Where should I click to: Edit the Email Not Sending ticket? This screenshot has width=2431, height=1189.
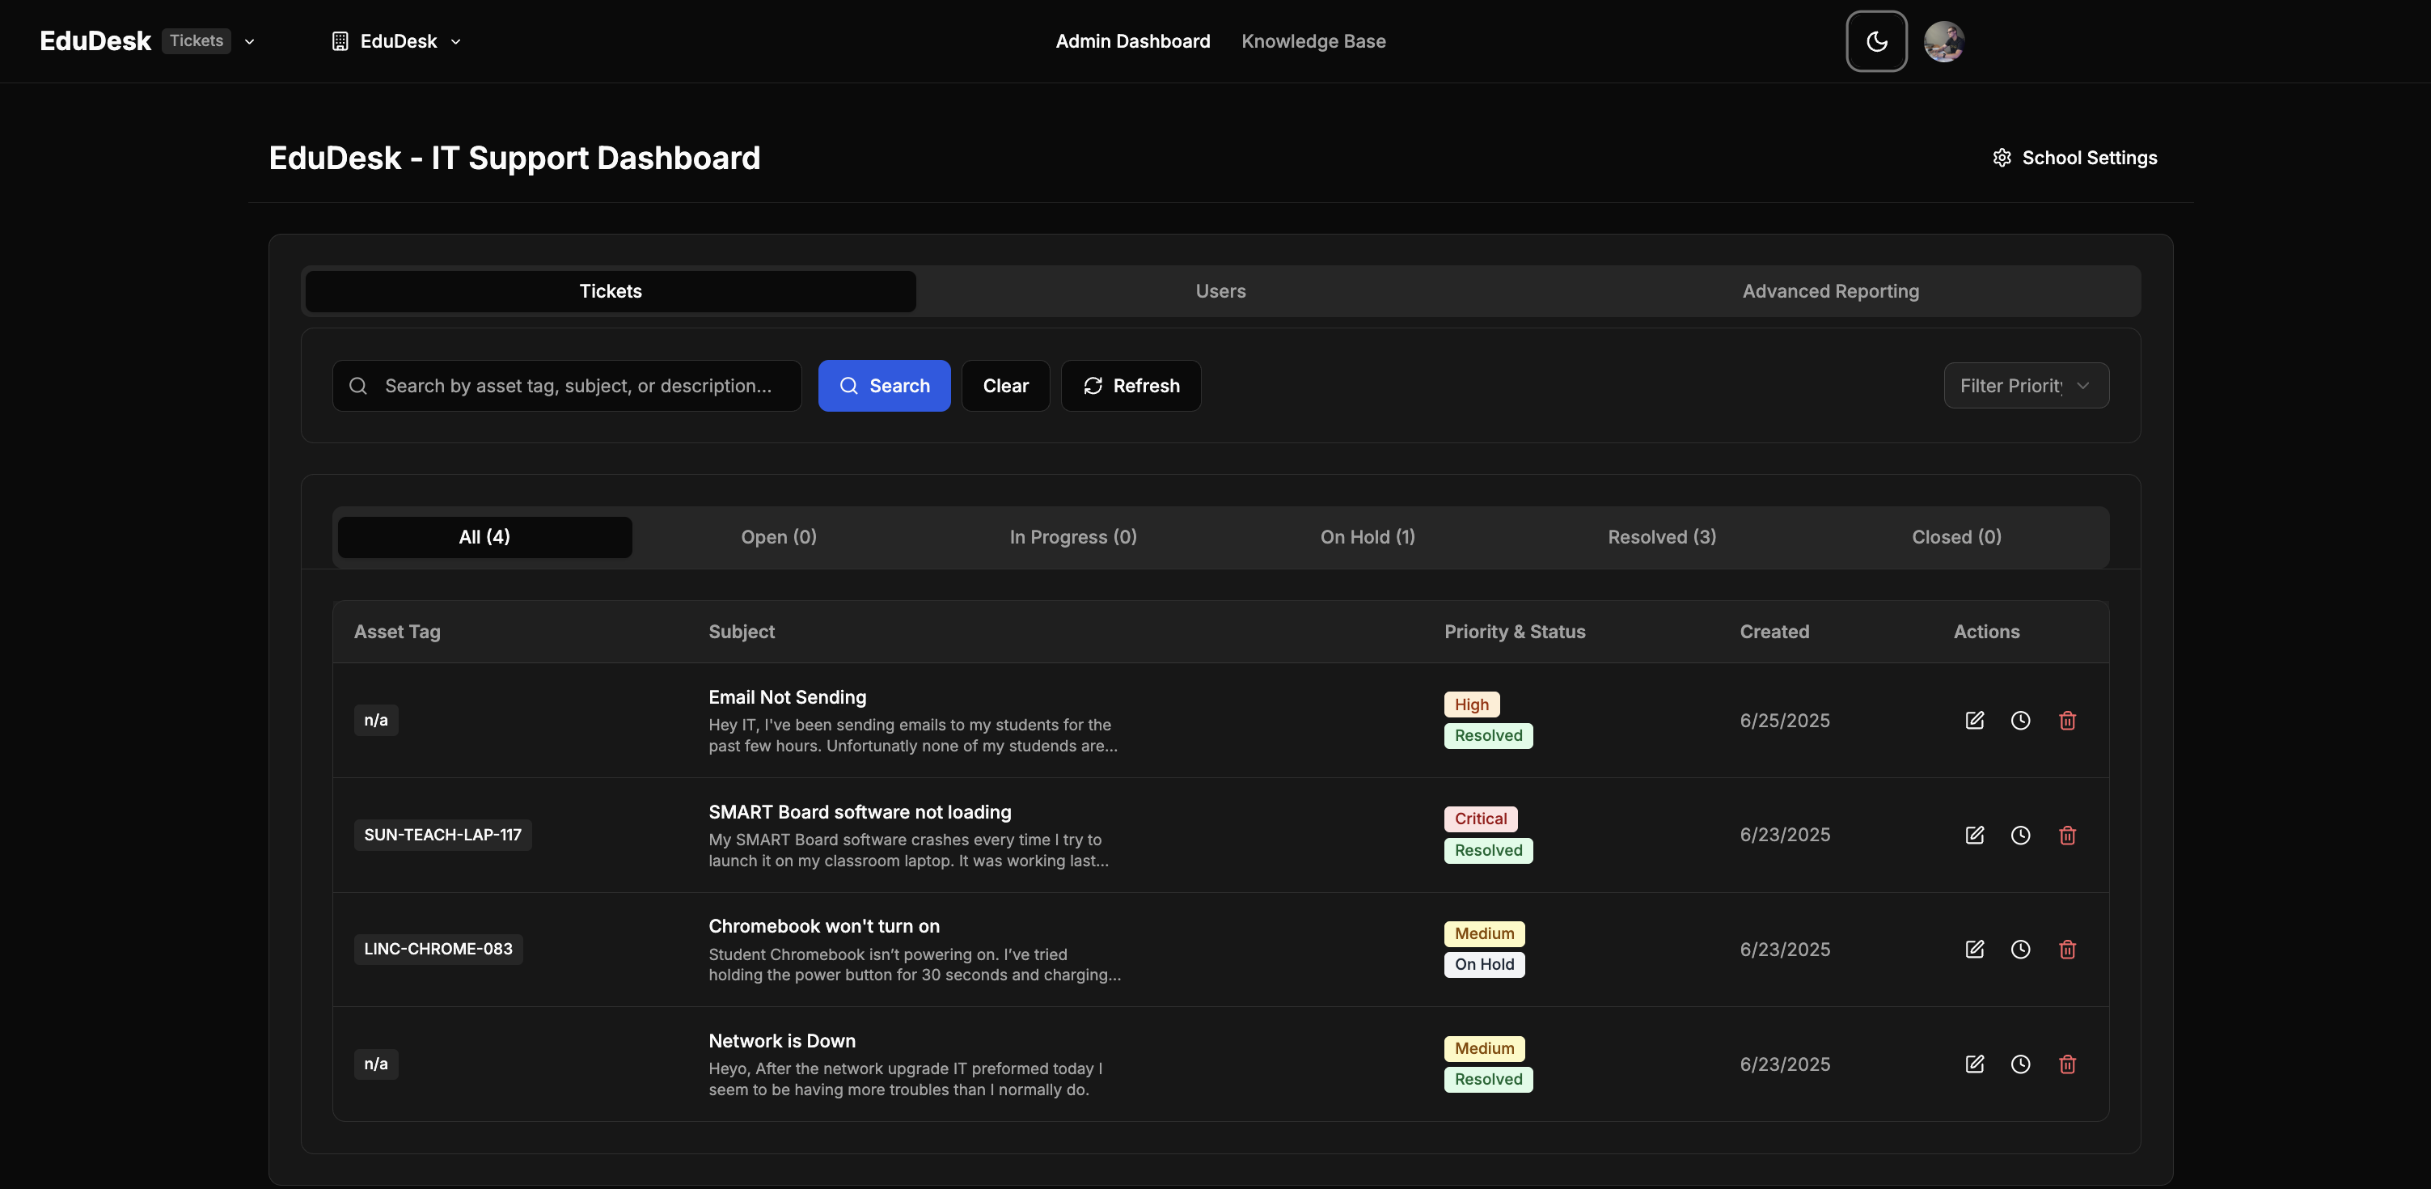point(1974,720)
